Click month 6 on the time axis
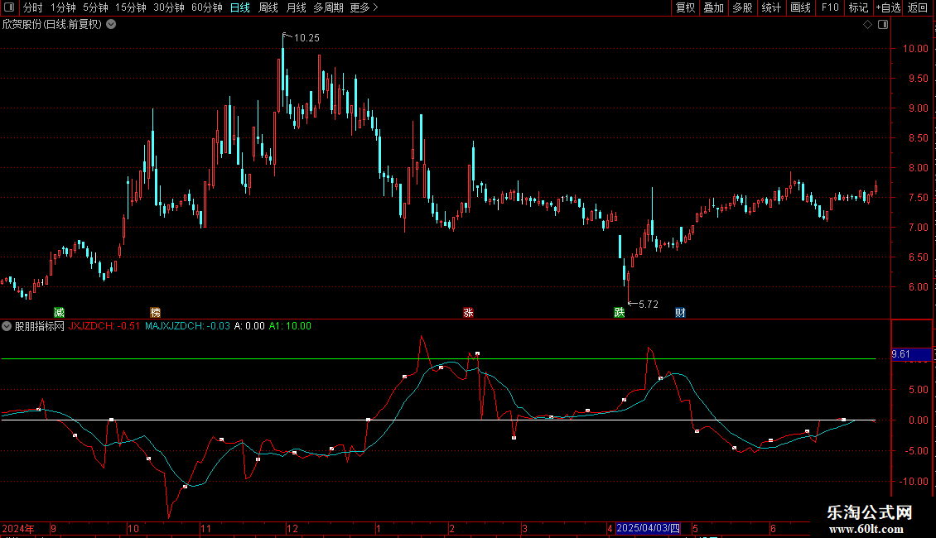The height and width of the screenshot is (538, 936). pyautogui.click(x=773, y=528)
